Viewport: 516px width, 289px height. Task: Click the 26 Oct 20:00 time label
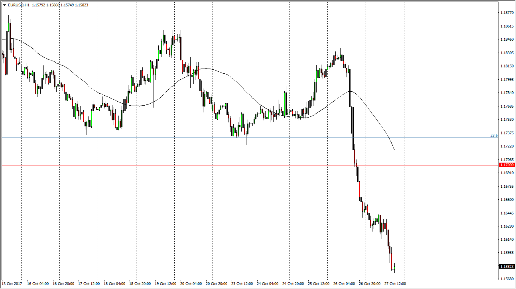(370, 284)
